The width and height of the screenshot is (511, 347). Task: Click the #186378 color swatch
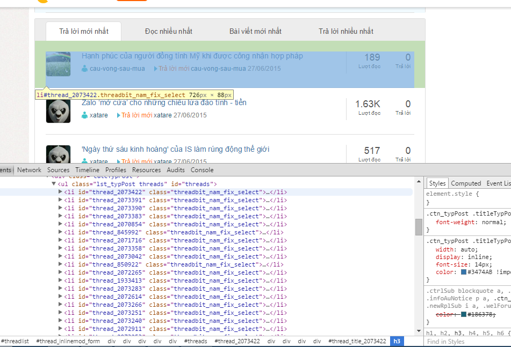464,314
